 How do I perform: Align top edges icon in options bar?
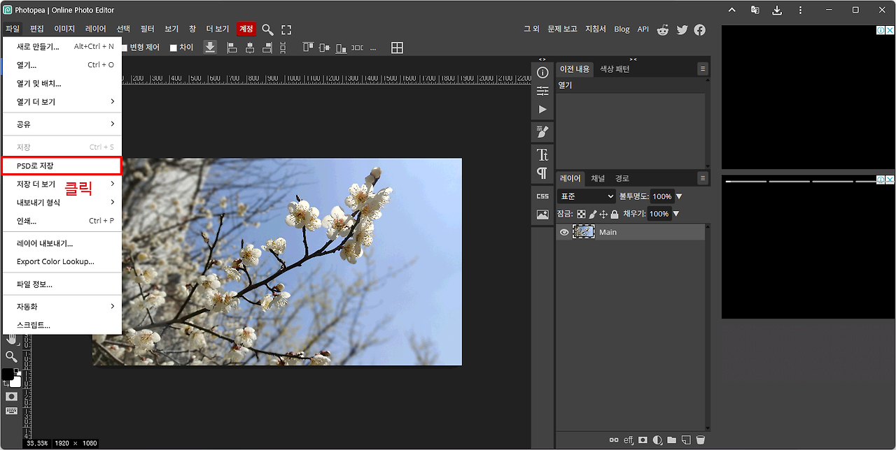[x=308, y=48]
